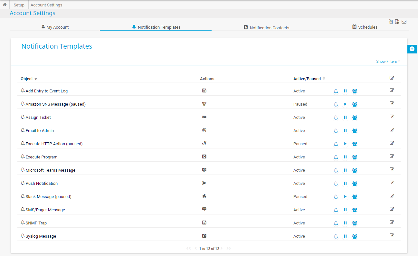Viewport: 418px width, 256px height.
Task: Toggle sorting on the Active/Paused column
Action: (x=324, y=78)
